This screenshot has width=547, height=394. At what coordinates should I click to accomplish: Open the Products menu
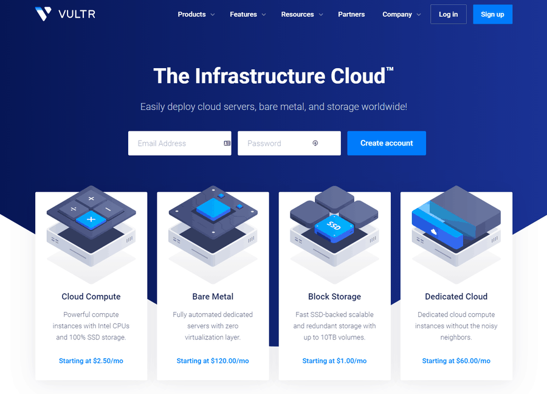coord(191,15)
